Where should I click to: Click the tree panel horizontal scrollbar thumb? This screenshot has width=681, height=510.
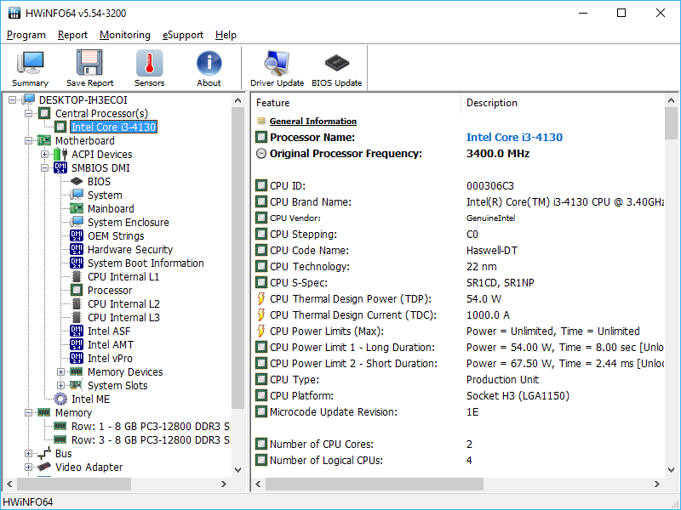[x=74, y=484]
